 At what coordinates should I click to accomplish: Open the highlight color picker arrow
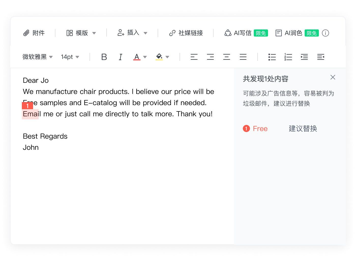point(167,57)
